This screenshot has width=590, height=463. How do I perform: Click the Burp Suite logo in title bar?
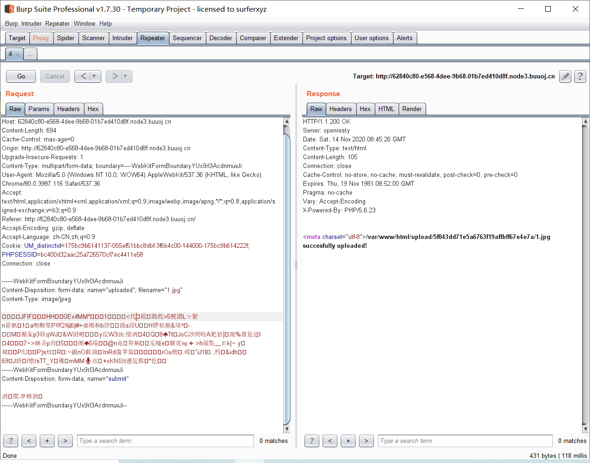(9, 9)
